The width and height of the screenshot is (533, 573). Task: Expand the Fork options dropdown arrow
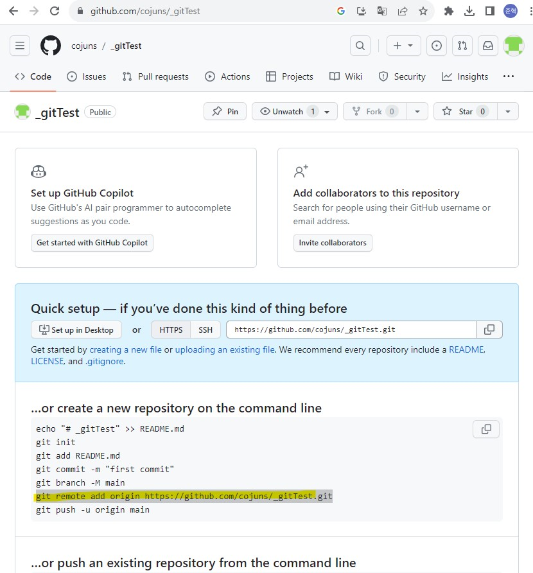417,112
